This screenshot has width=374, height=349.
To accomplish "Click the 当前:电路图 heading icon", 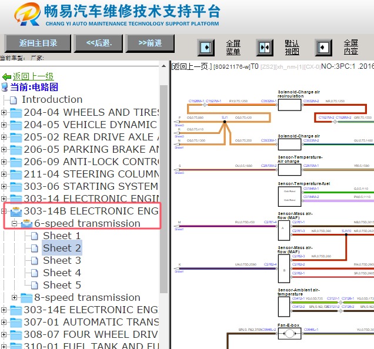I will tap(5, 87).
